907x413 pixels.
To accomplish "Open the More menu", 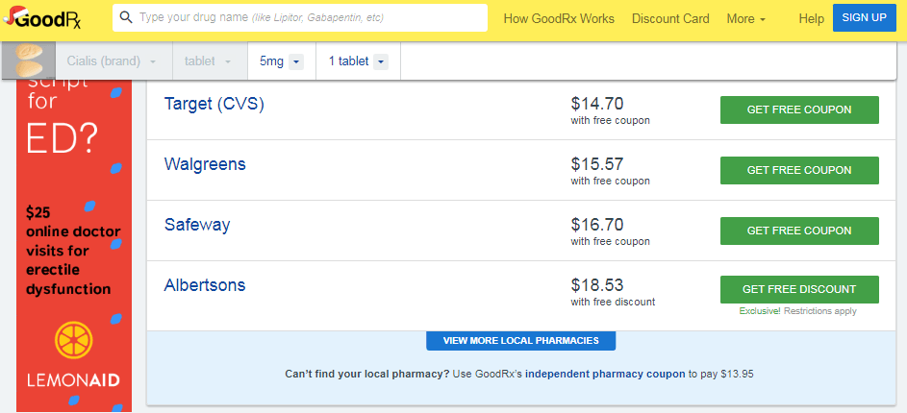I will (746, 18).
